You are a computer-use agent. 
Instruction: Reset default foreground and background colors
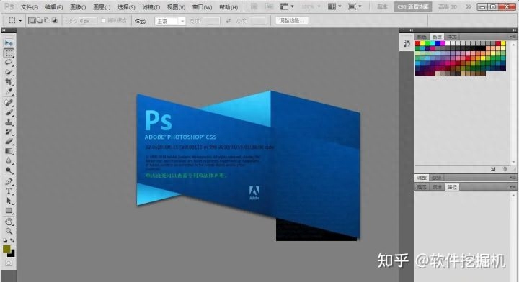5,241
